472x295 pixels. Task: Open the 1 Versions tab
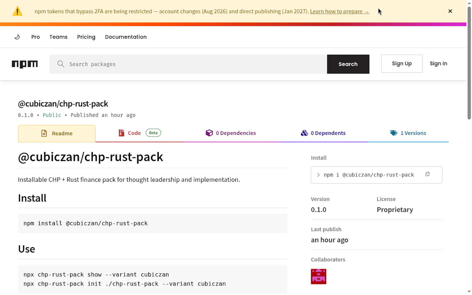[408, 133]
